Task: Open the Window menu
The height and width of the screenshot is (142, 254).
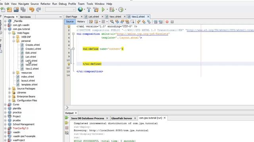Action: coord(100,4)
